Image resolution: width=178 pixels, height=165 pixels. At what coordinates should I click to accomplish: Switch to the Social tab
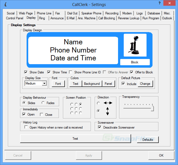pyautogui.click(x=11, y=13)
